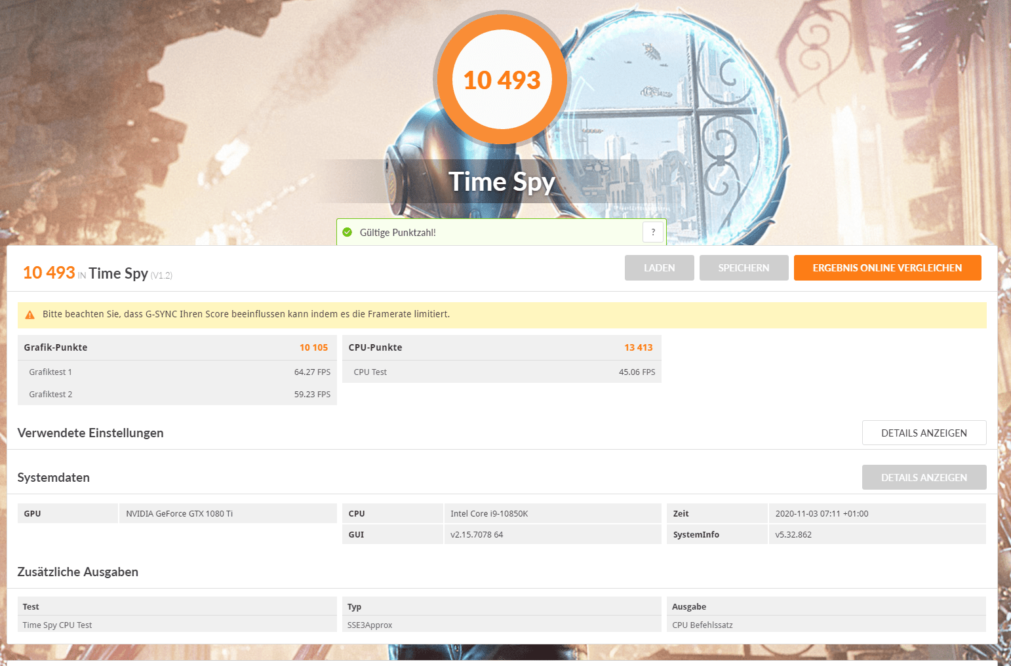This screenshot has height=666, width=1011.
Task: Show details for Systemdaten
Action: click(924, 477)
